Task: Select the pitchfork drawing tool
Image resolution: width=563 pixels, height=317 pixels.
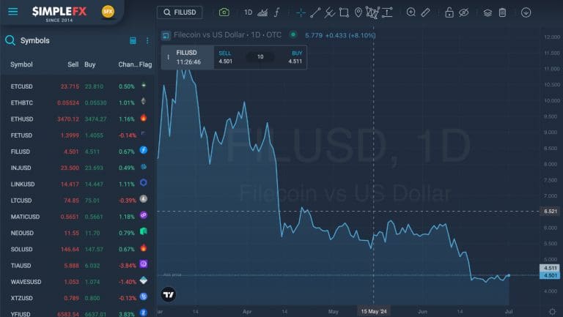Action: click(329, 12)
